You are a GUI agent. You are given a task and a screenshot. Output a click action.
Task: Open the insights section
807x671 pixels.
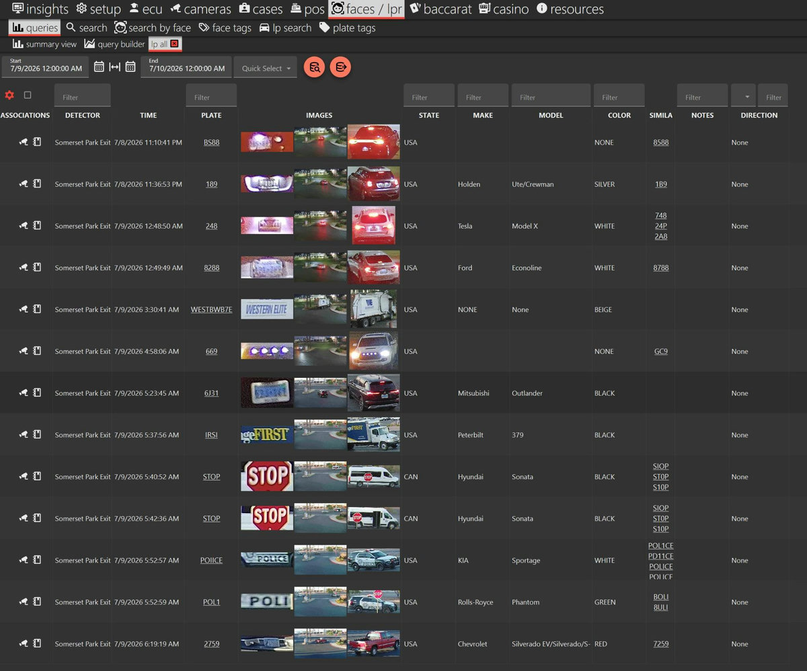click(x=40, y=9)
